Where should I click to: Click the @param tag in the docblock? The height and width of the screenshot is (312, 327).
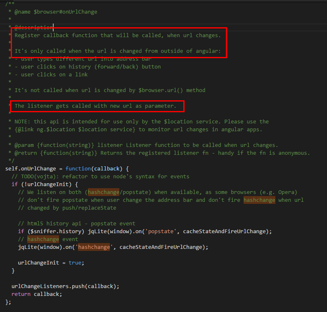pos(24,145)
